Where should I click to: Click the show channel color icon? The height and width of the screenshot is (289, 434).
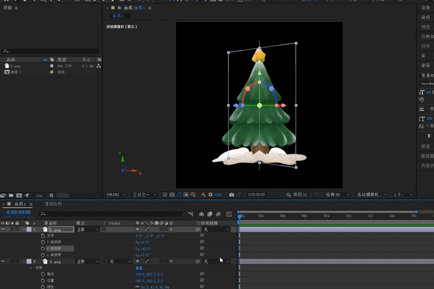click(x=203, y=195)
